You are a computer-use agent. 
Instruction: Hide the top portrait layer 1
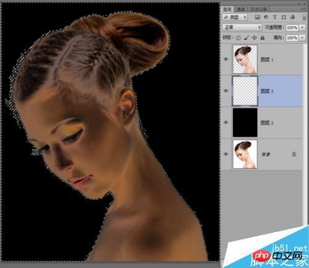pyautogui.click(x=226, y=59)
